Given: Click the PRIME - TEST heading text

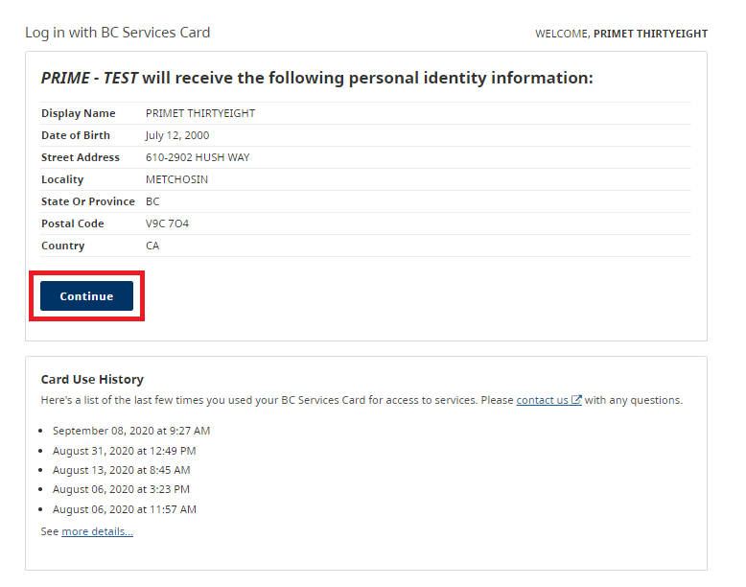Looking at the screenshot, I should point(89,78).
